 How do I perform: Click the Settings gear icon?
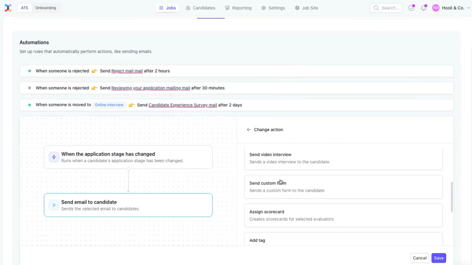(x=263, y=8)
